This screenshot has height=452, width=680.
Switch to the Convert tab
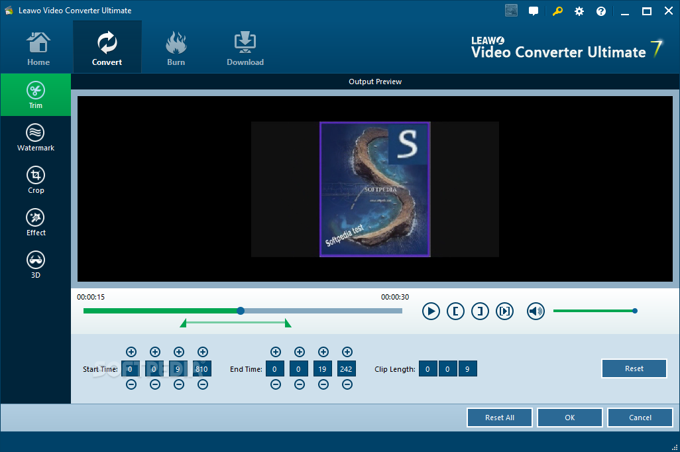click(107, 47)
